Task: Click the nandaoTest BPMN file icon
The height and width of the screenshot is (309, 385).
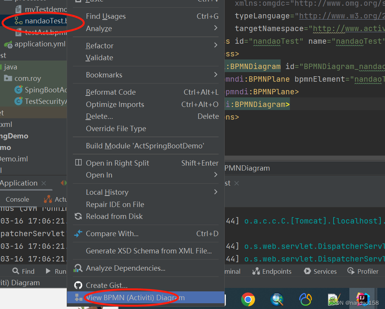Action: (x=18, y=21)
